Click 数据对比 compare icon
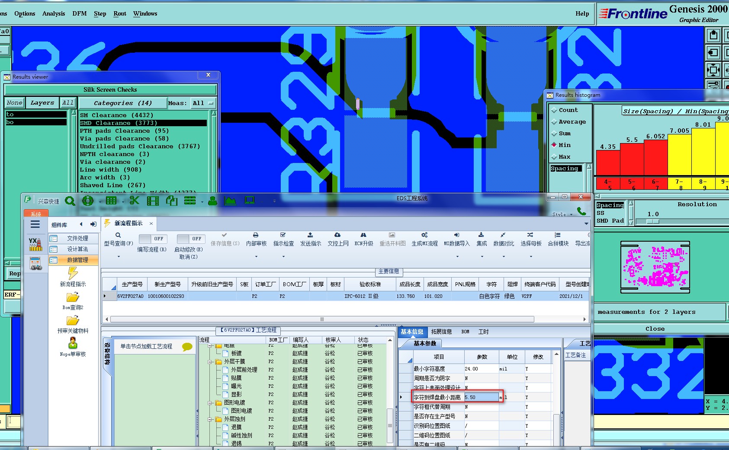Image resolution: width=729 pixels, height=450 pixels. pyautogui.click(x=503, y=235)
